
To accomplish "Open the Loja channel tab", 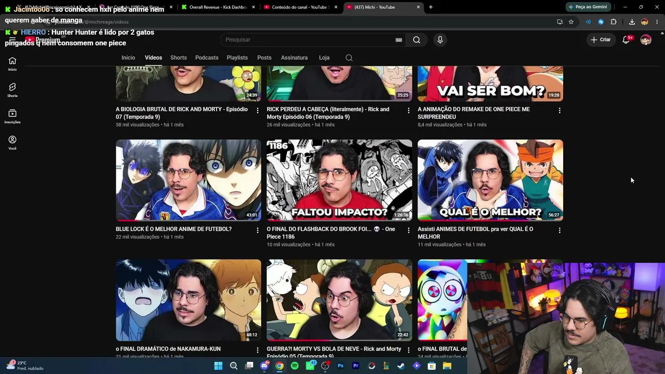I will coord(324,58).
